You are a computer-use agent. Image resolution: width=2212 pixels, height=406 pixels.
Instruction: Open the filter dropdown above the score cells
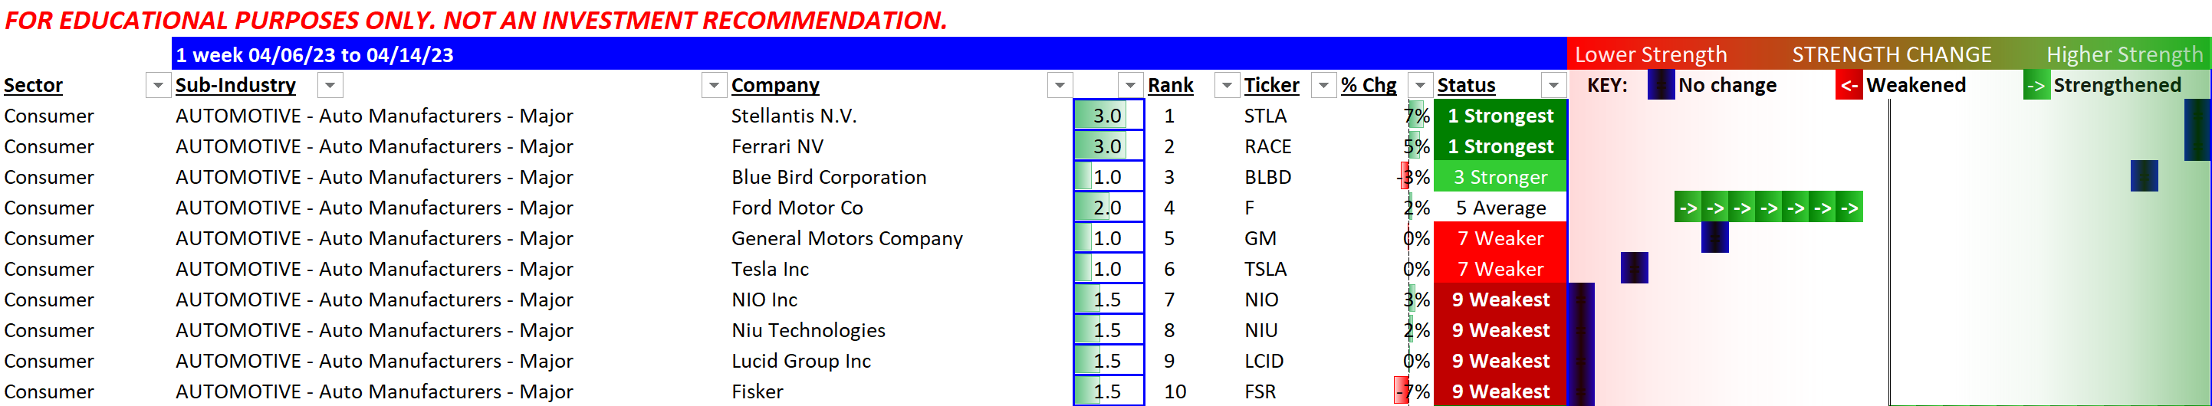(1130, 85)
